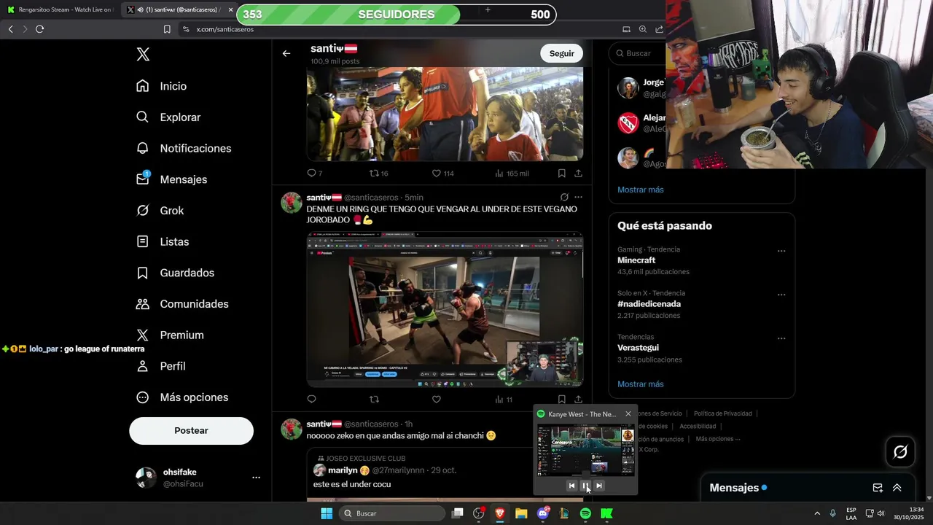Skip to next track in popup

click(599, 486)
